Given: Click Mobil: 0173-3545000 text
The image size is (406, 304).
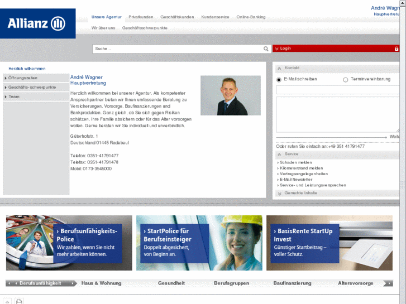Looking at the screenshot, I should (91, 168).
